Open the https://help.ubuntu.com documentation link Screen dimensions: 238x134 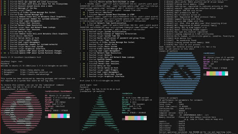[x=32, y=70]
